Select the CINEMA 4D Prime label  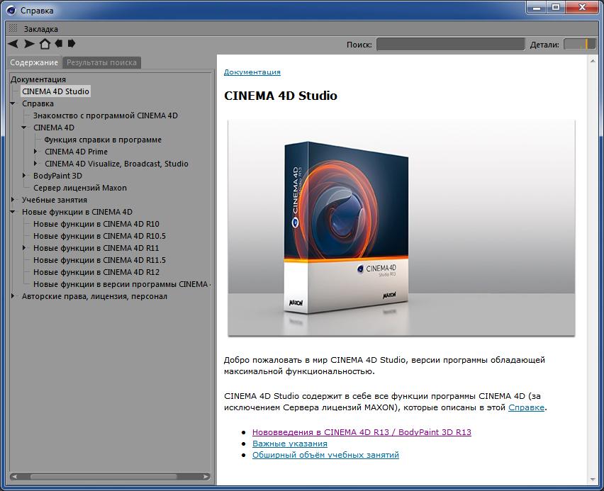click(77, 152)
